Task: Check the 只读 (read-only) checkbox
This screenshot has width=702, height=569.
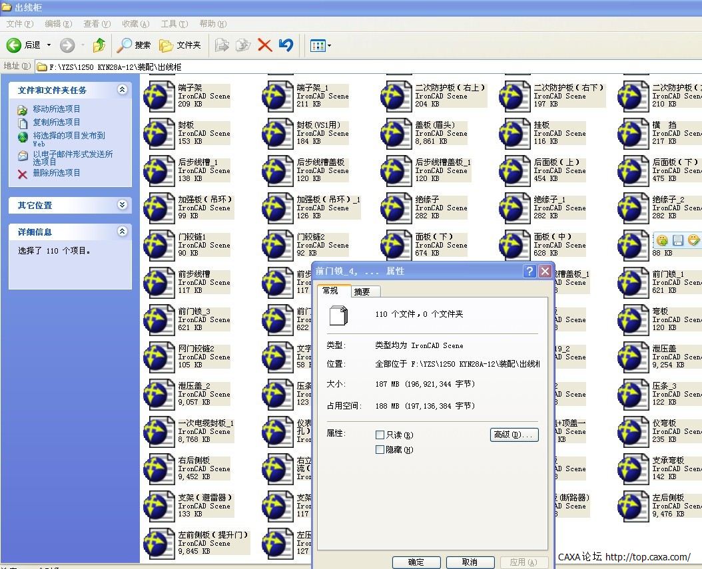Action: (x=380, y=435)
